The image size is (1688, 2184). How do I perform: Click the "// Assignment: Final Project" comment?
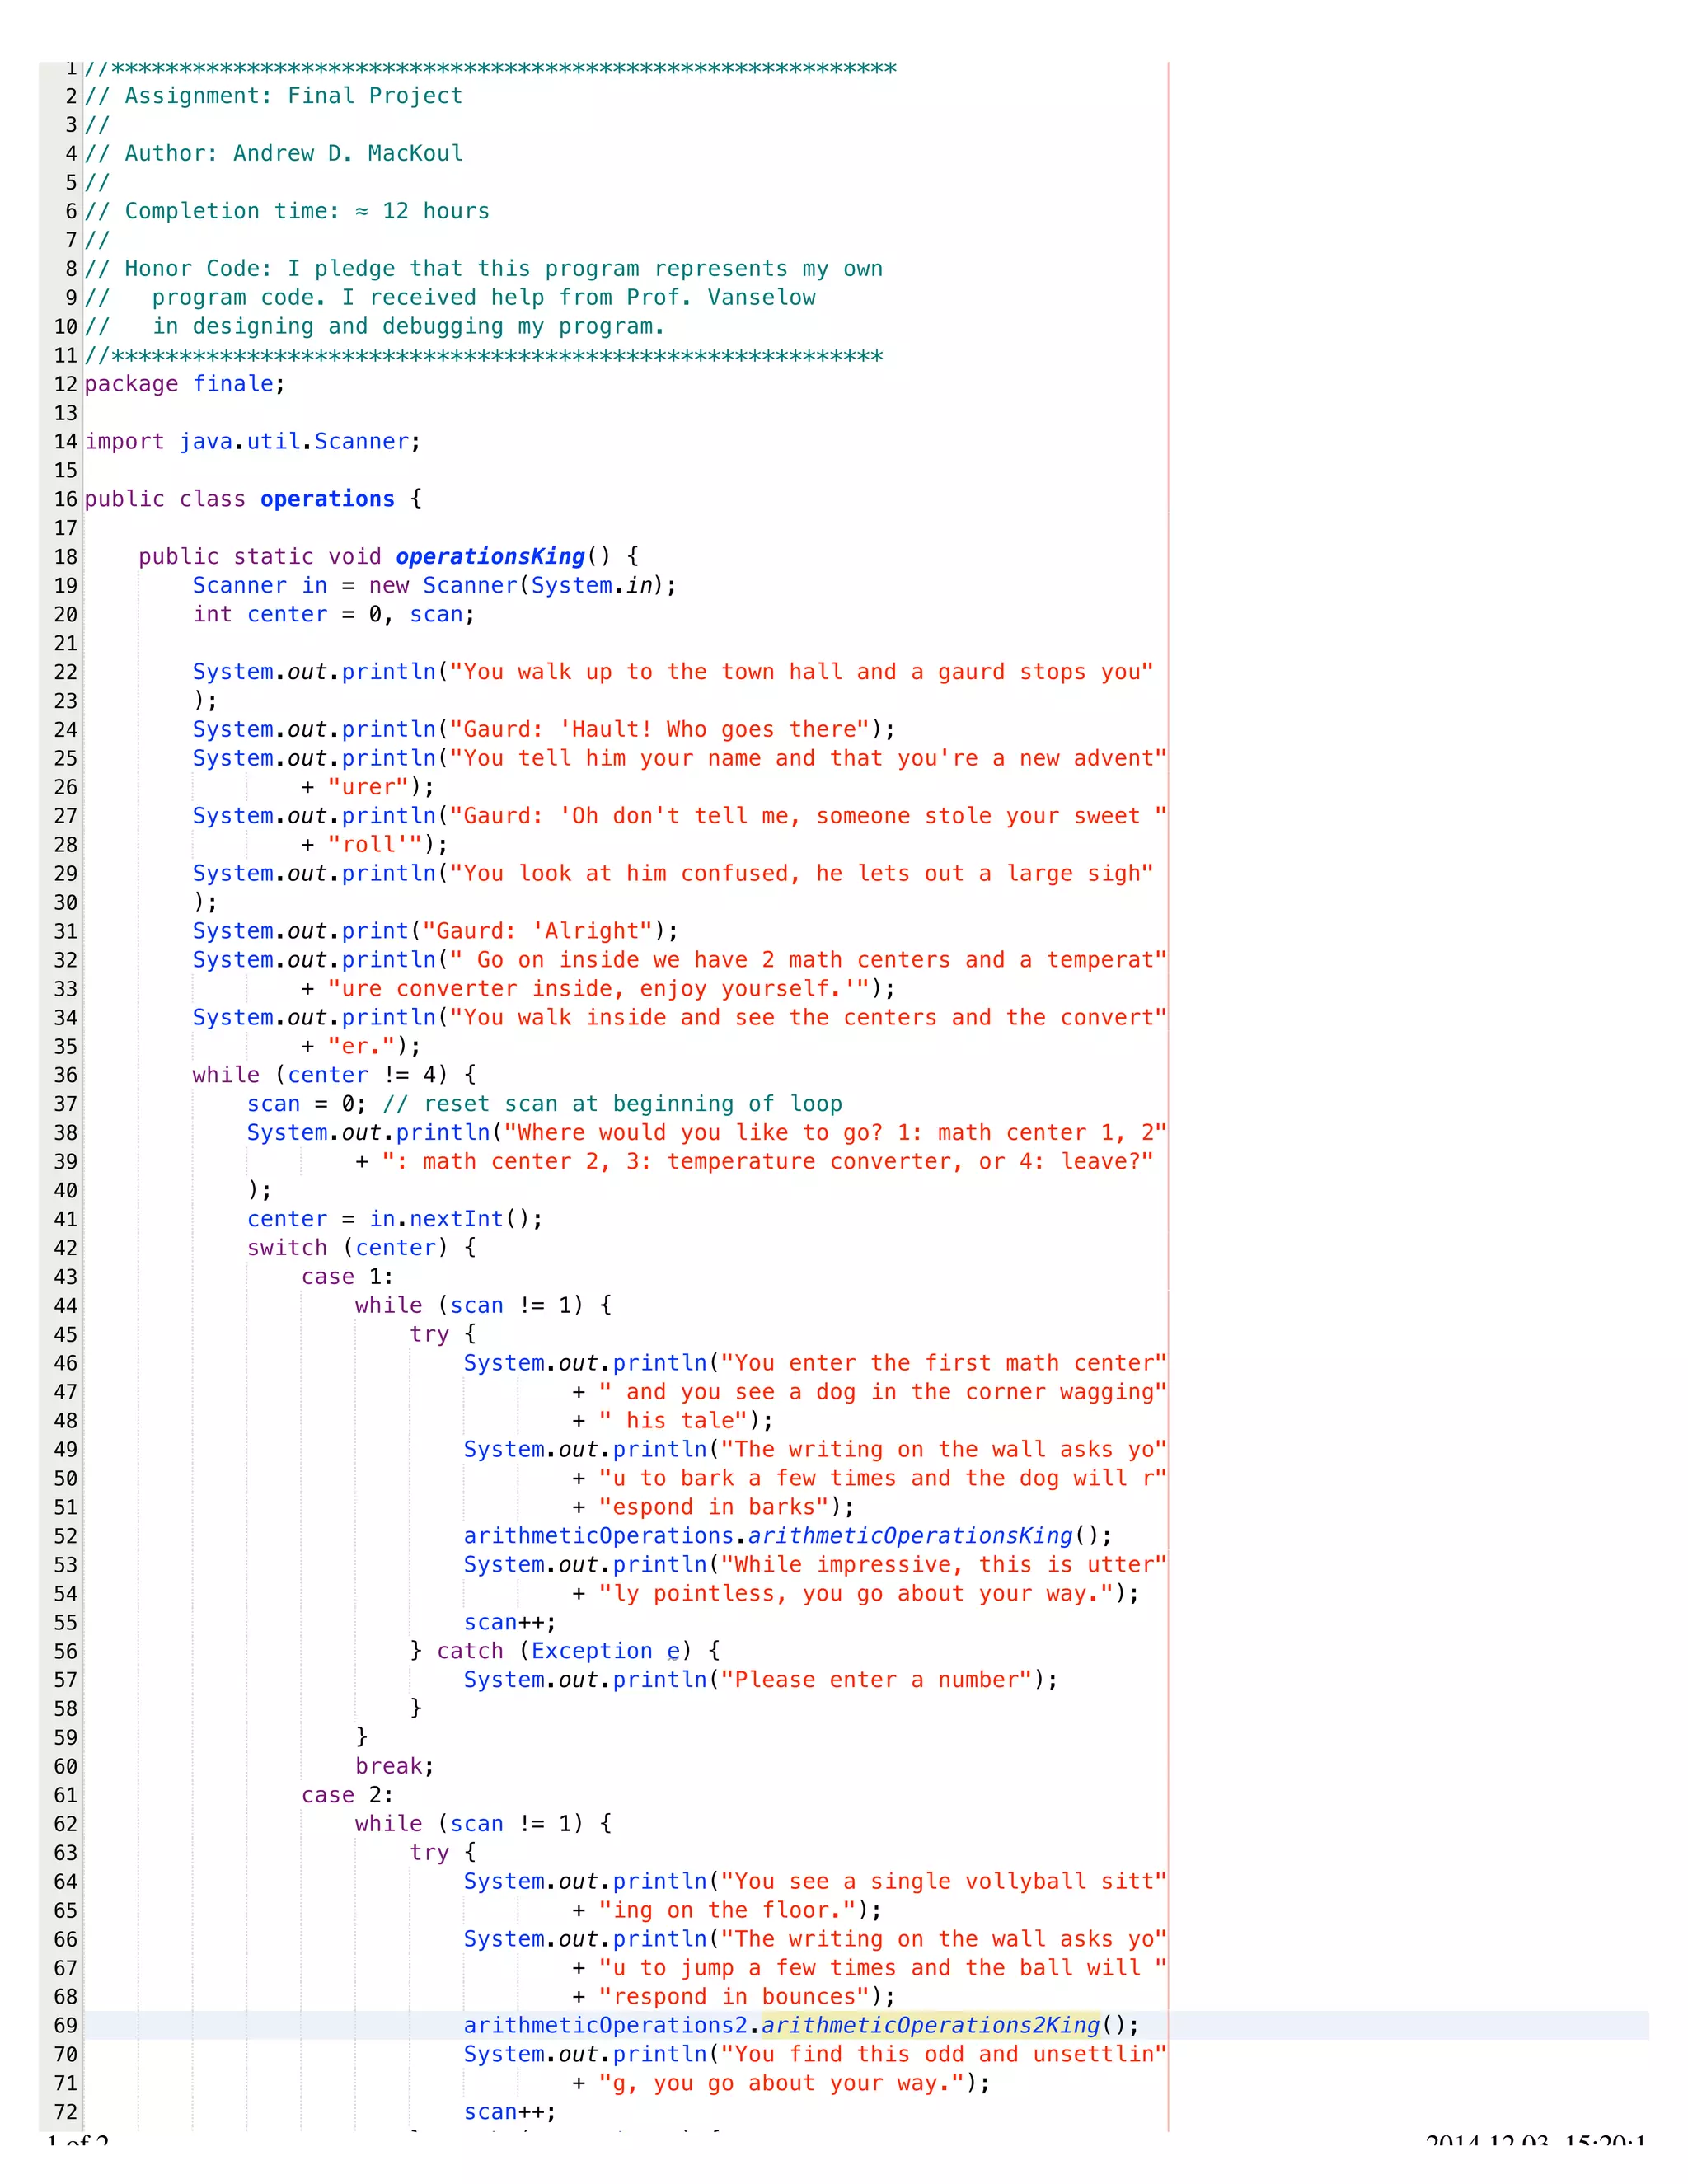tap(273, 96)
